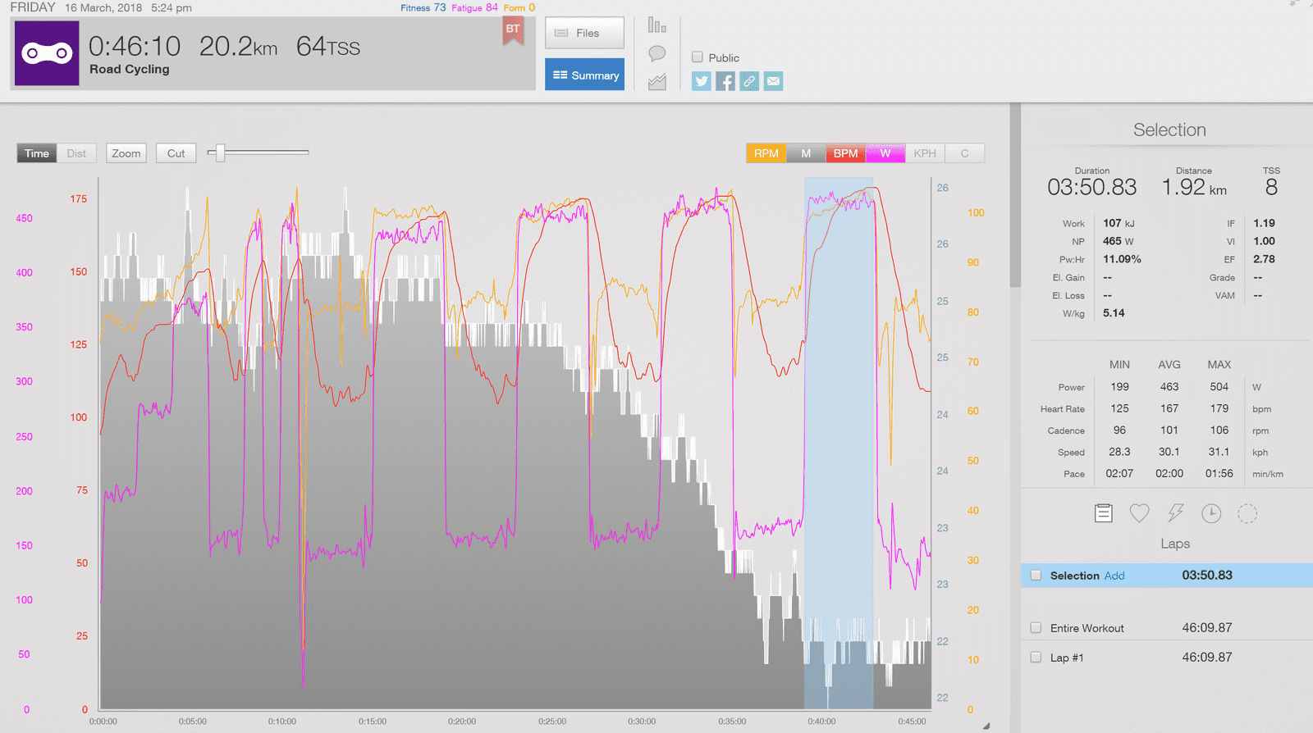Open the clock icon in Laps panel
This screenshot has height=733, width=1313.
(1211, 513)
